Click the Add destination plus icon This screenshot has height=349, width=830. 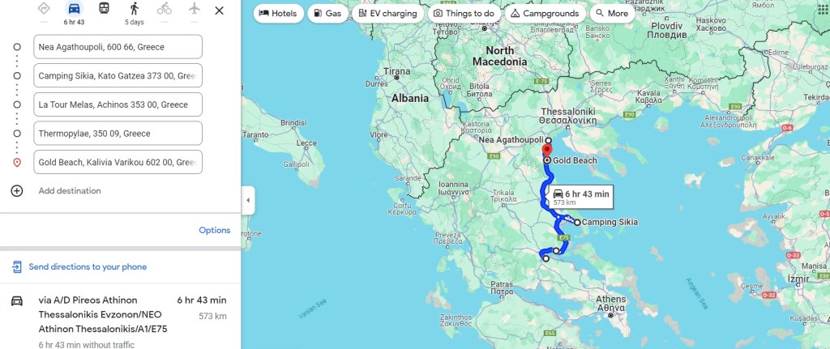point(17,191)
